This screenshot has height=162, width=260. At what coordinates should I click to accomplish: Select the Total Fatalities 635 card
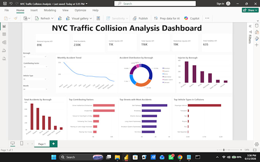pos(217,43)
